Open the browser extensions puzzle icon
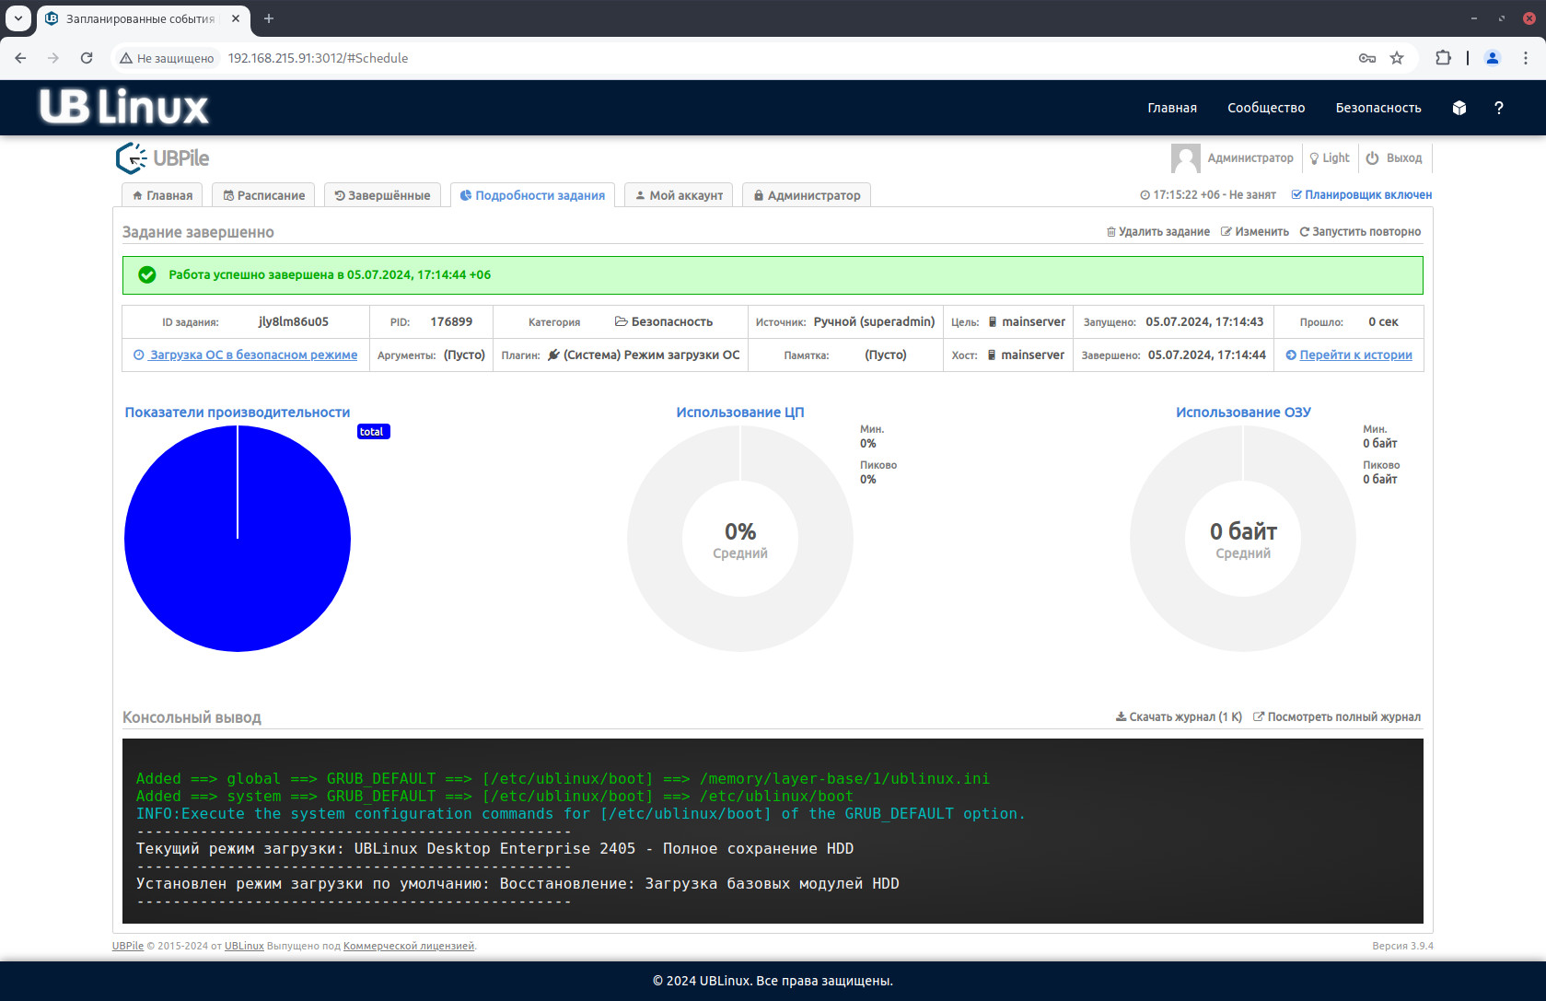Viewport: 1546px width, 1001px height. [1443, 58]
